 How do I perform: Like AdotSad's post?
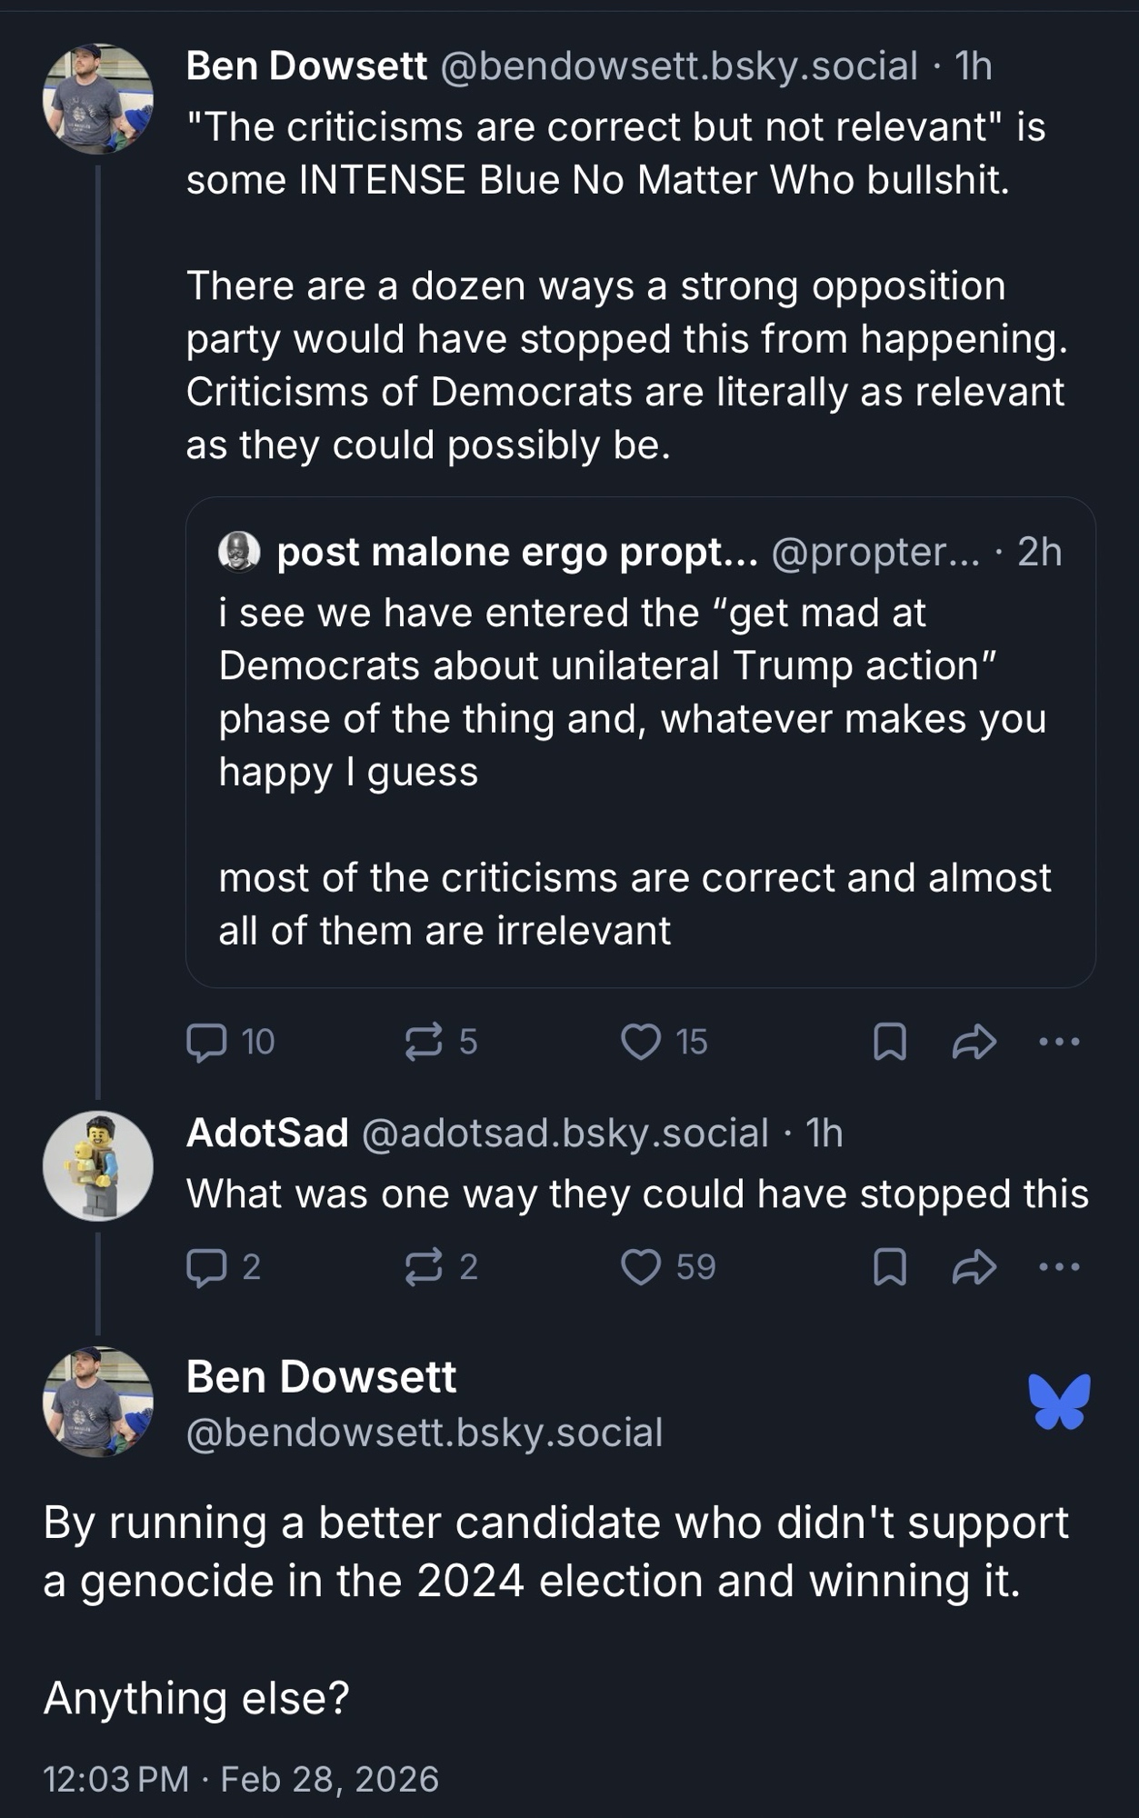coord(641,1267)
